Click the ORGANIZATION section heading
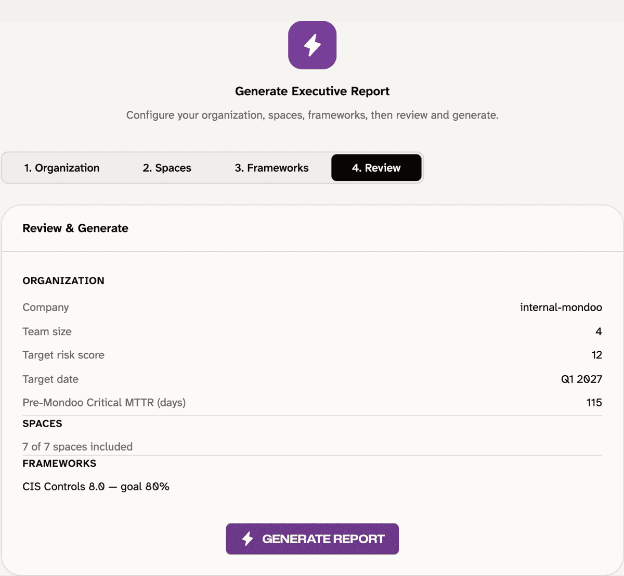This screenshot has height=576, width=624. pyautogui.click(x=63, y=280)
